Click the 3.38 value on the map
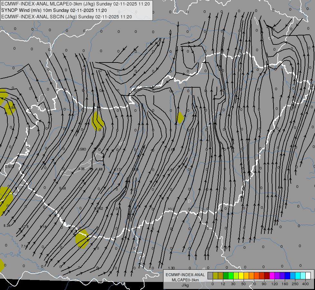Screen dimensions: 315x290 pos(81,169)
